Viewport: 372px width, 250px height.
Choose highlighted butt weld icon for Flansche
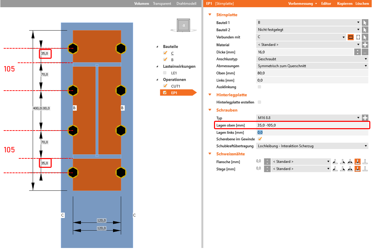point(358,162)
